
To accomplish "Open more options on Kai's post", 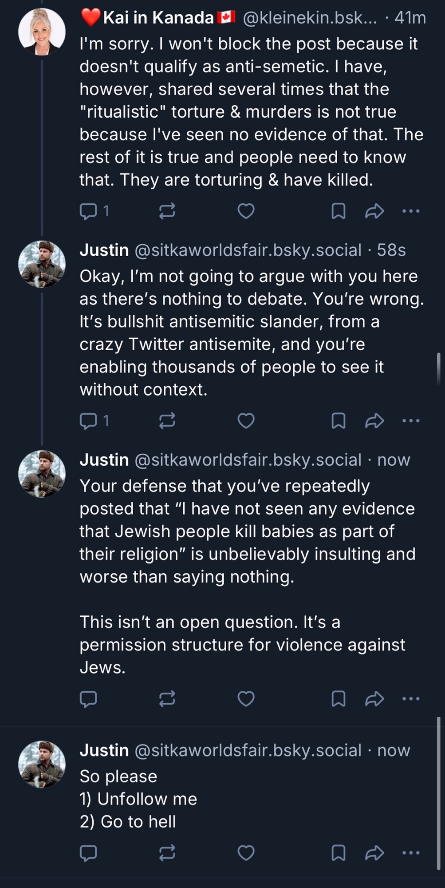I will tap(411, 211).
